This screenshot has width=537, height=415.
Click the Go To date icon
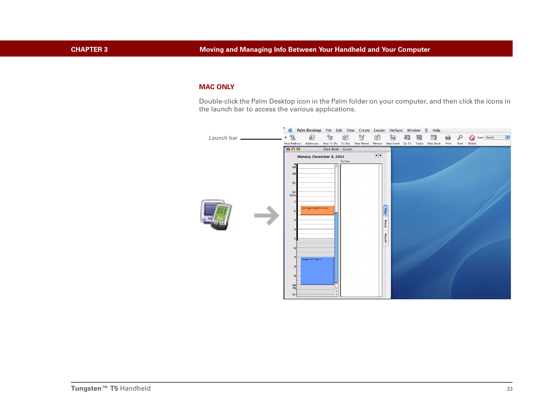coord(407,137)
